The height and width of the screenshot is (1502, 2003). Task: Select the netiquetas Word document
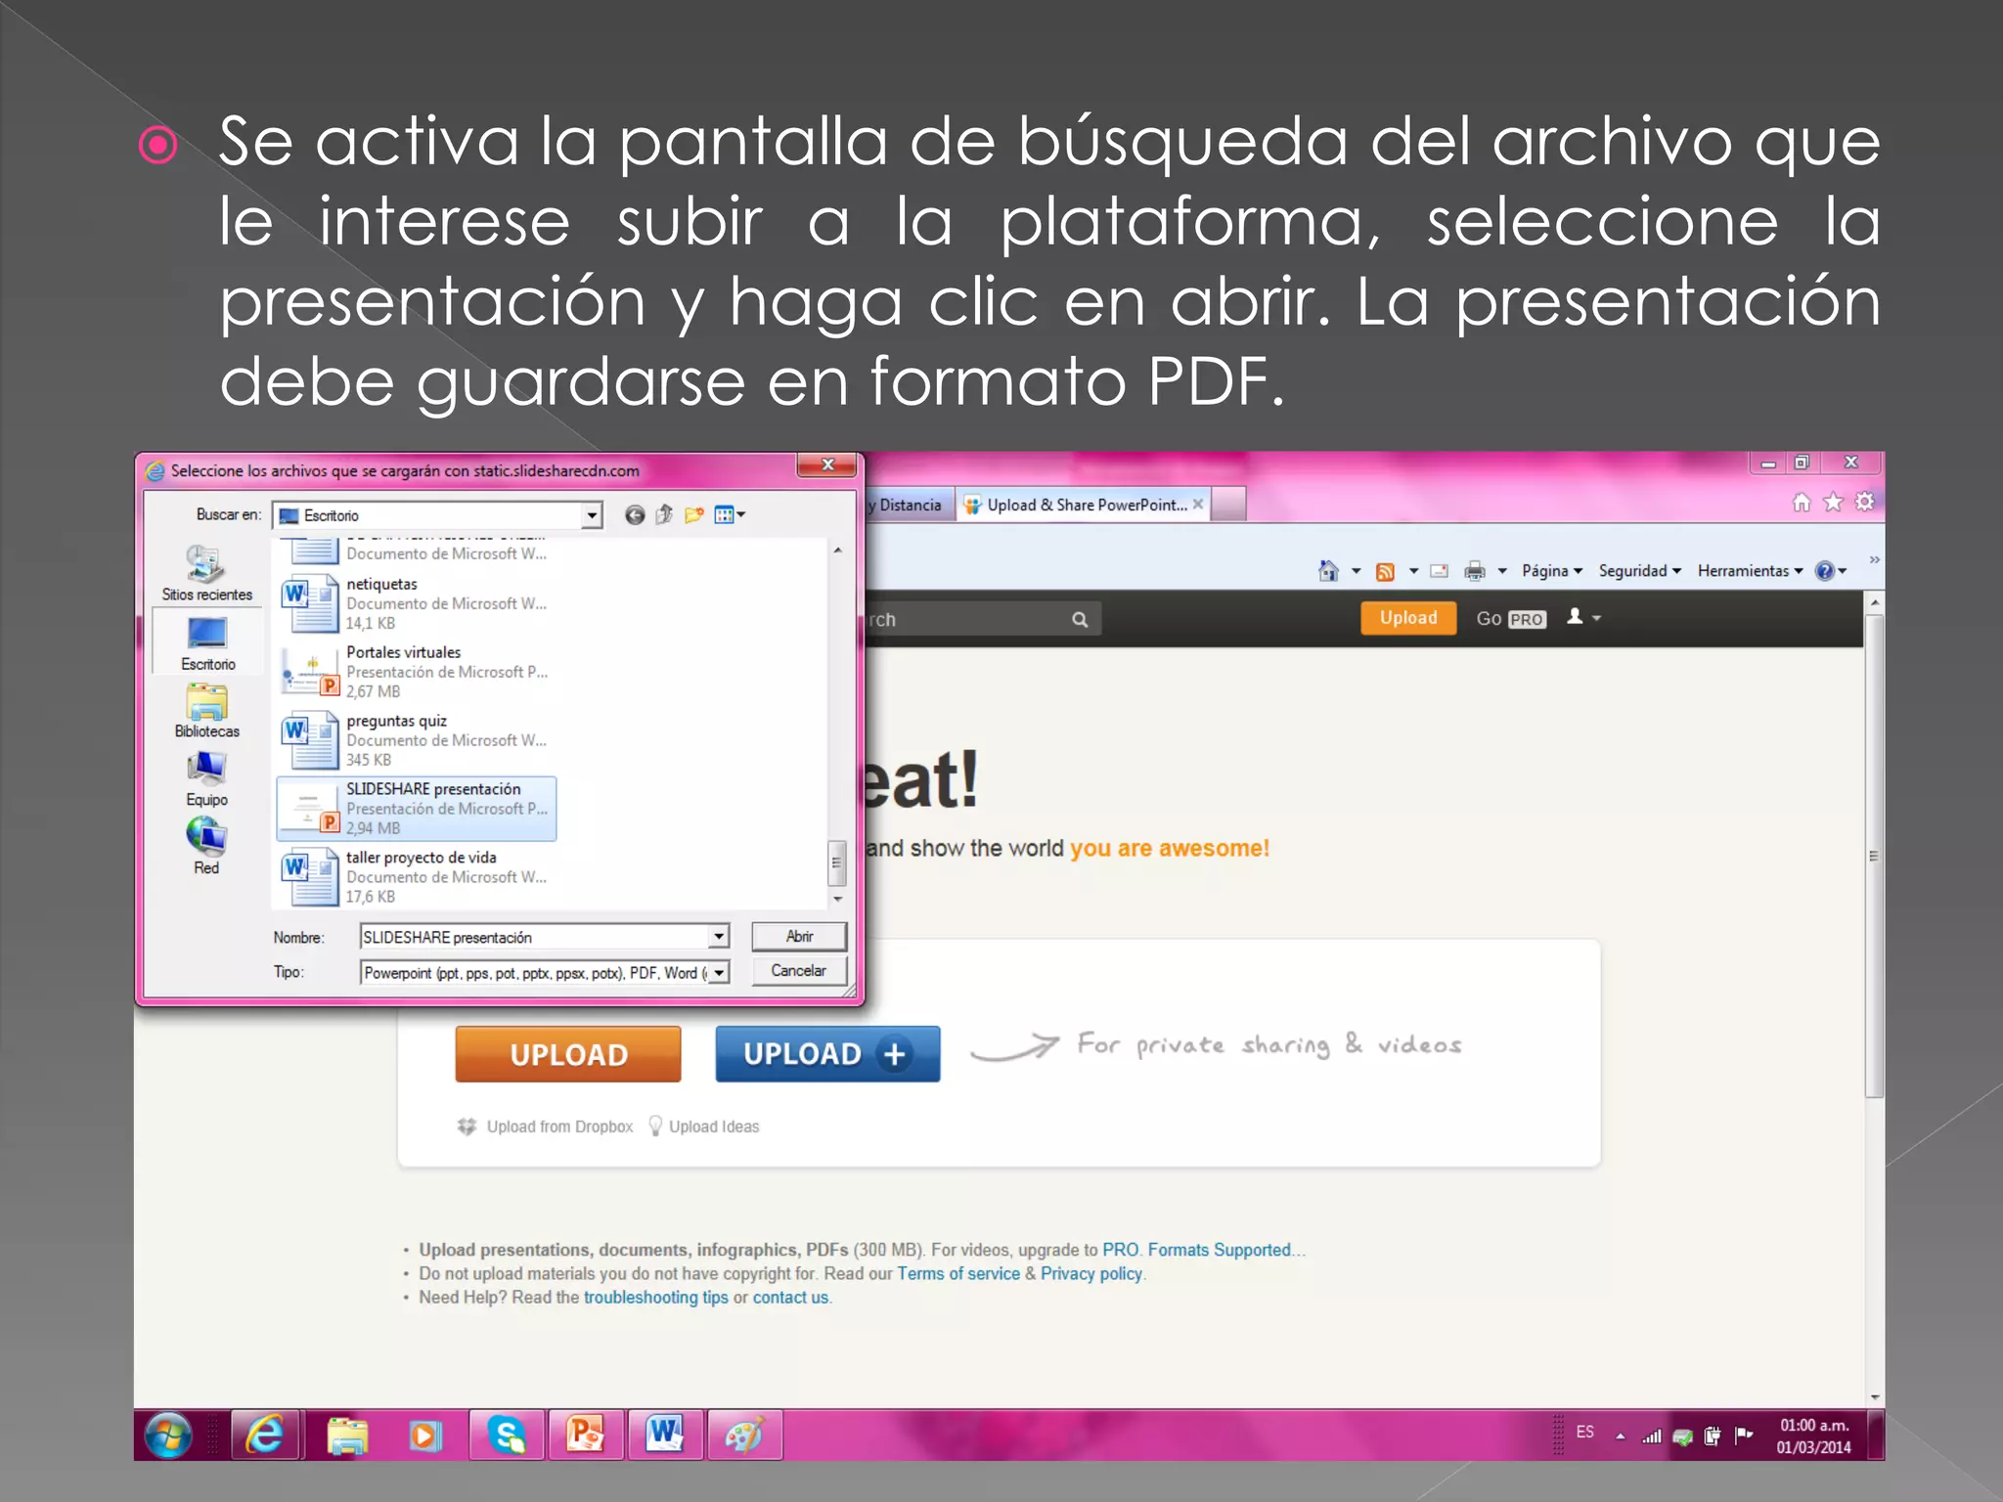coord(416,603)
